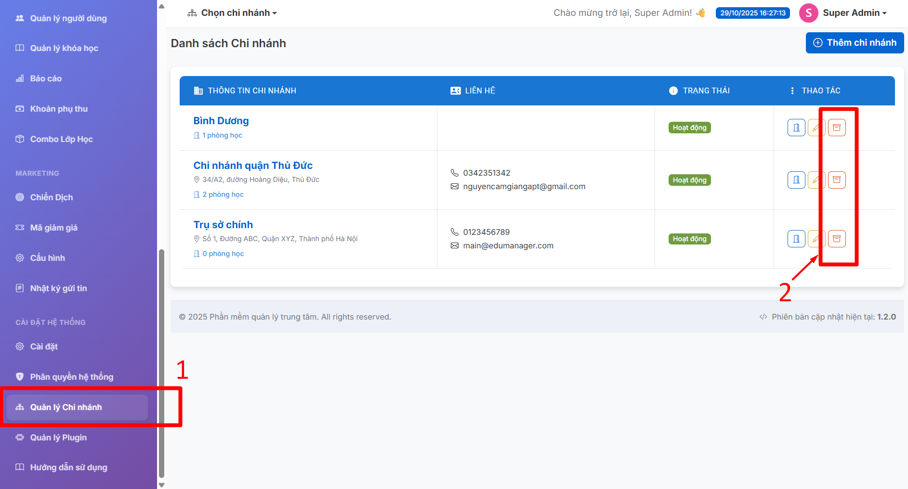Viewport: 908px width, 489px height.
Task: Open Báo cáo in the sidebar
Action: pos(46,78)
